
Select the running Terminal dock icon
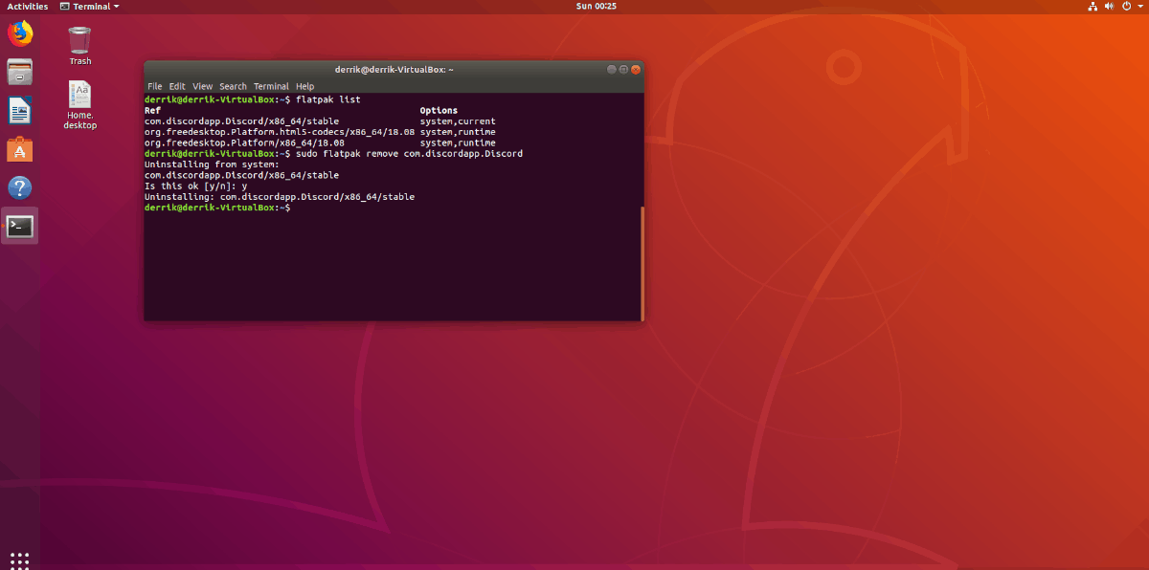(19, 227)
